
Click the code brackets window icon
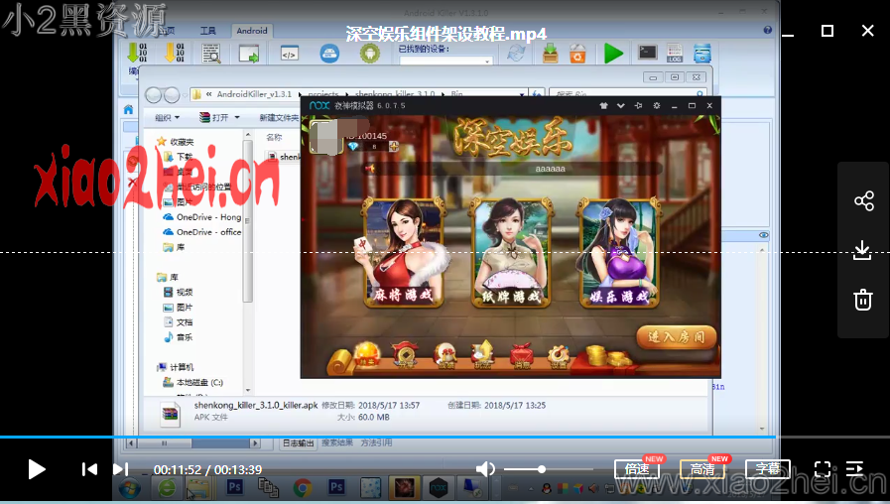point(290,55)
